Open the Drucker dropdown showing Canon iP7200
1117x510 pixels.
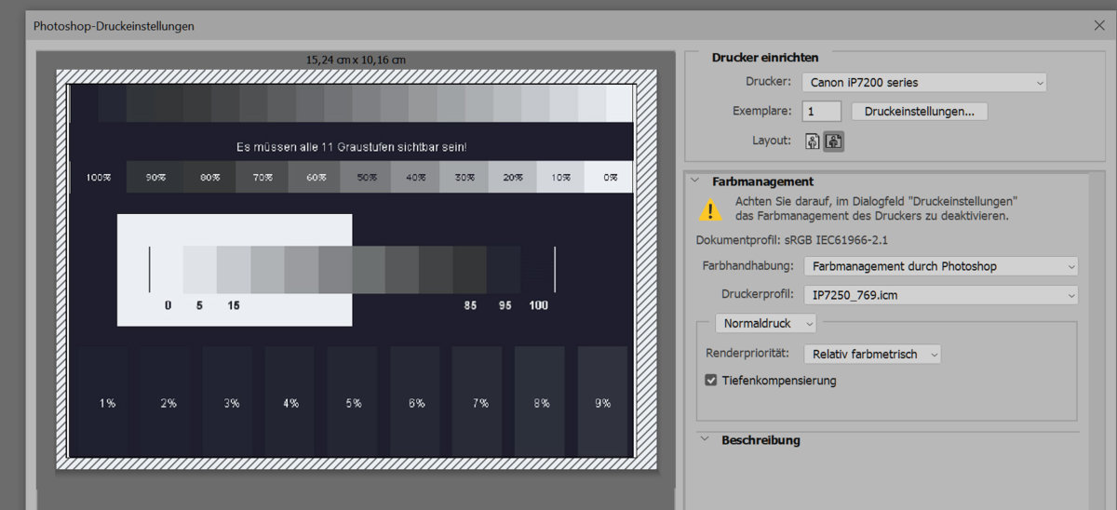tap(923, 83)
